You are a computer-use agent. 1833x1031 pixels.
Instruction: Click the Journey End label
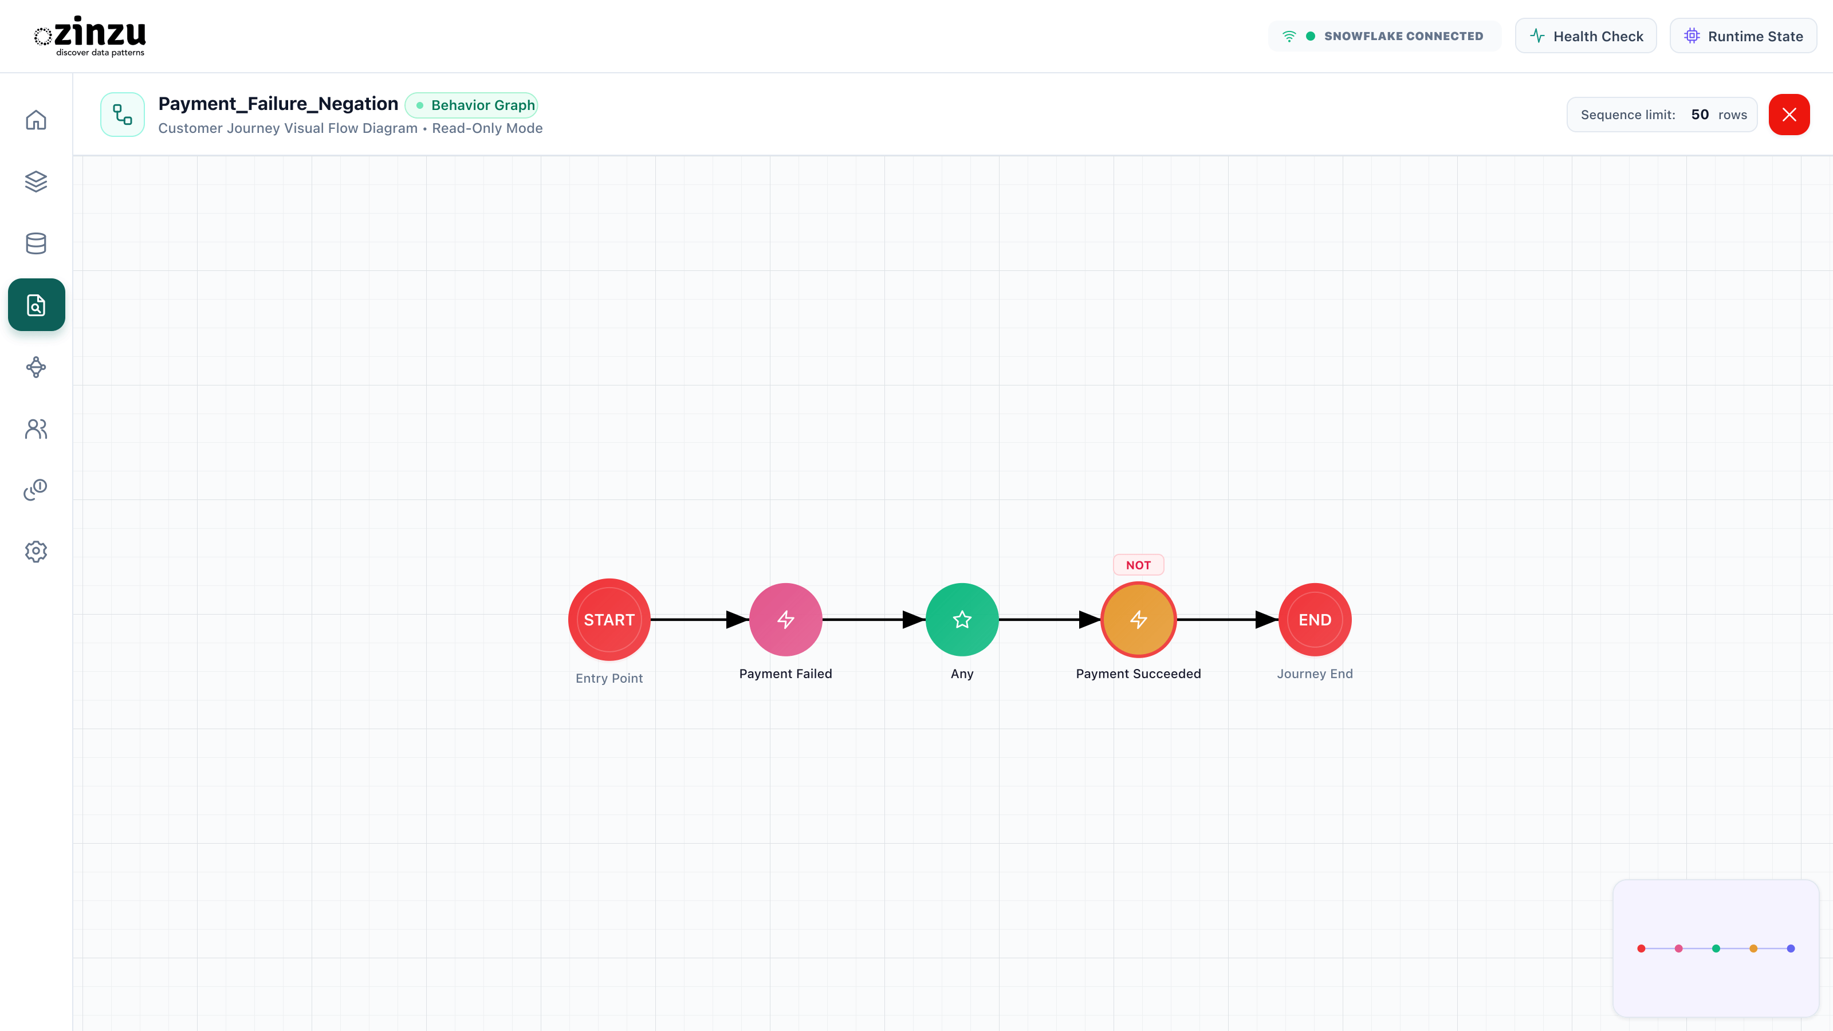coord(1315,674)
